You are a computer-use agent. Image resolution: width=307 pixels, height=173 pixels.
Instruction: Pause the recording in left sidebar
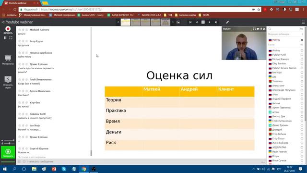[x=5, y=37]
